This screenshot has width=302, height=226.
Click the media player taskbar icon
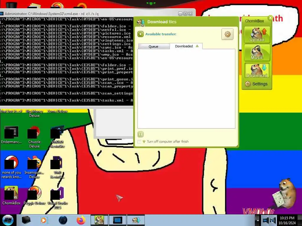[44, 220]
